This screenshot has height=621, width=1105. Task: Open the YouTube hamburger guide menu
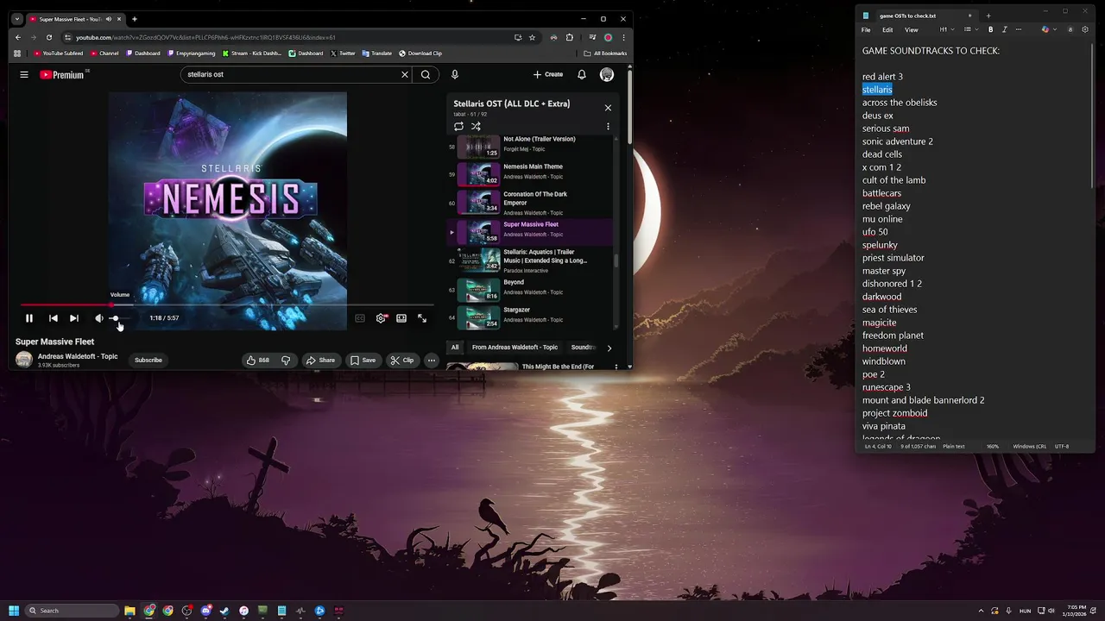click(x=24, y=75)
